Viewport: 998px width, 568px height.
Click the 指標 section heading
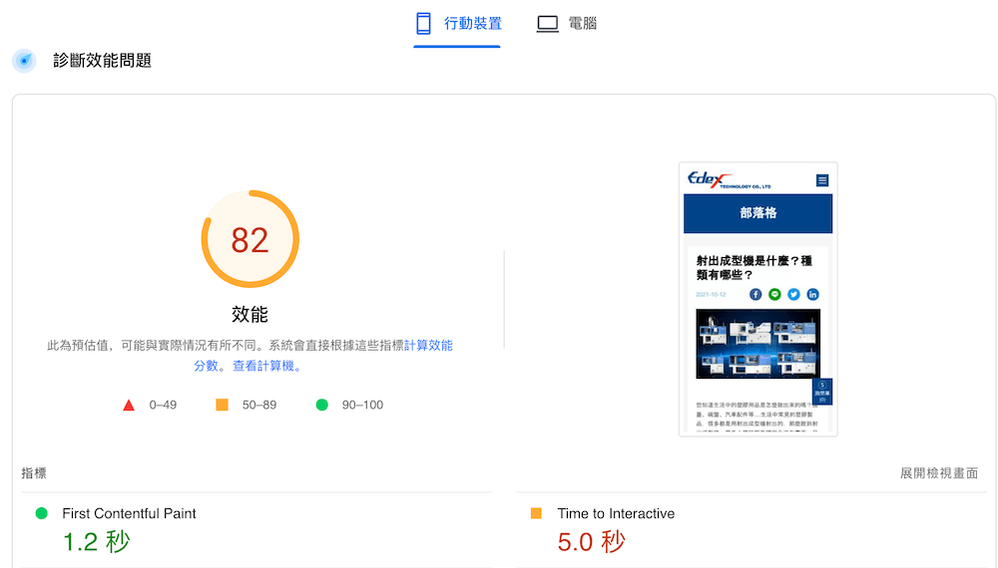(x=34, y=473)
